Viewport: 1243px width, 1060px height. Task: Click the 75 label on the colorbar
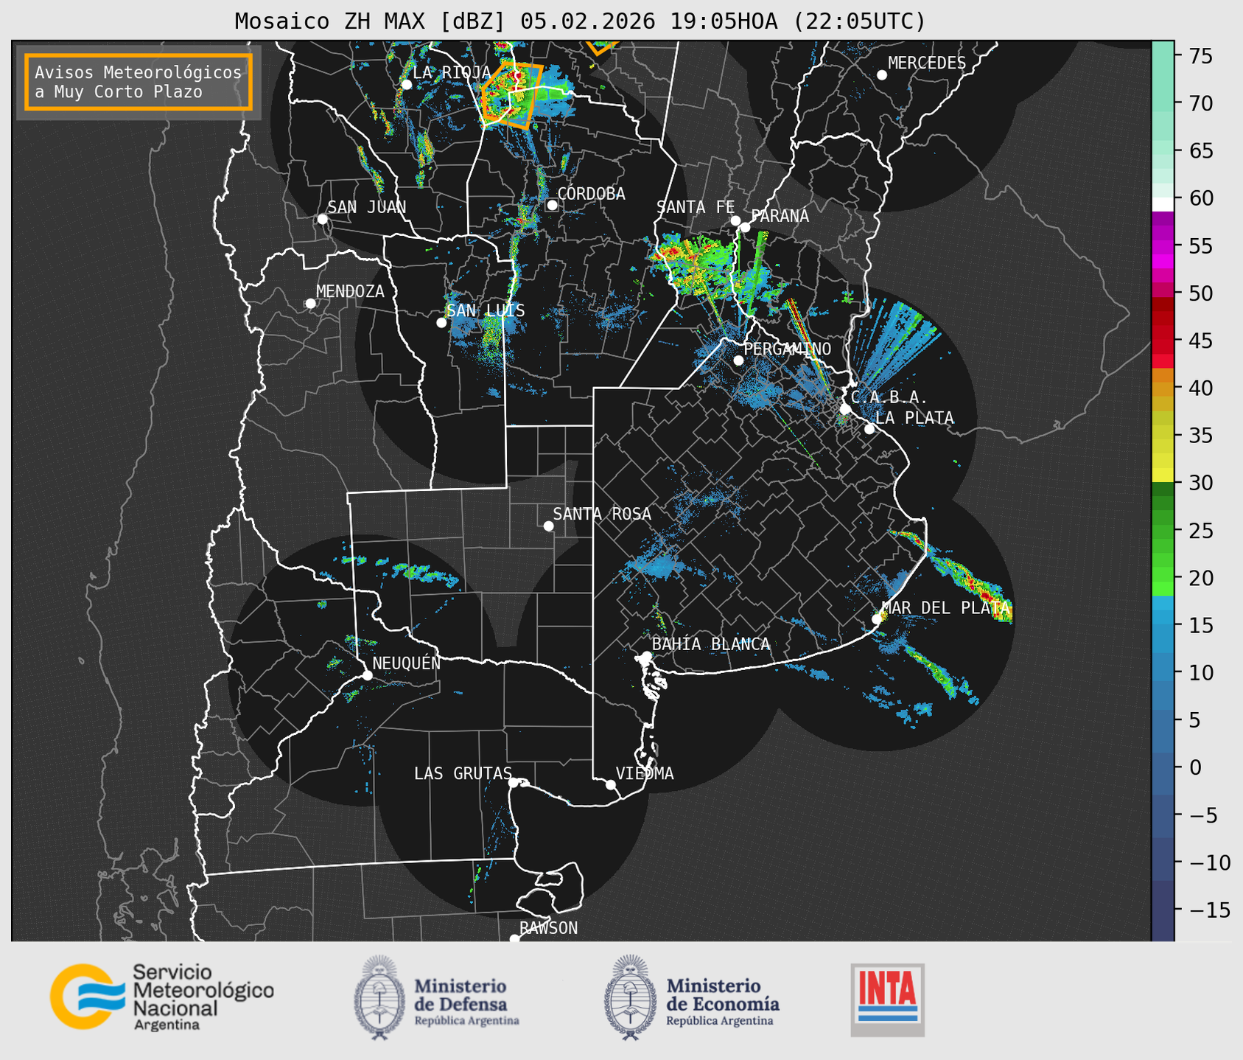pyautogui.click(x=1201, y=56)
